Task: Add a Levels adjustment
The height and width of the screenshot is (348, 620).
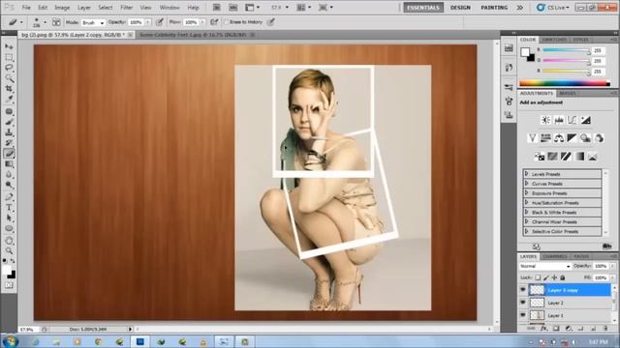Action: [559, 120]
